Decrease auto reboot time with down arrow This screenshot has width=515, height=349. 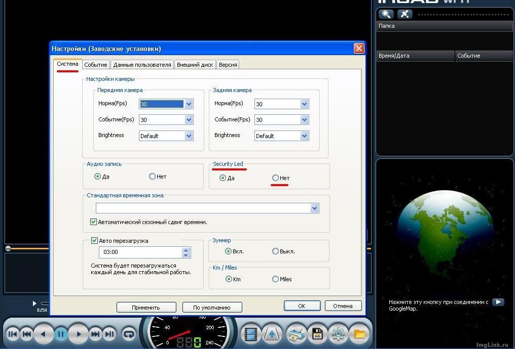[x=186, y=254]
